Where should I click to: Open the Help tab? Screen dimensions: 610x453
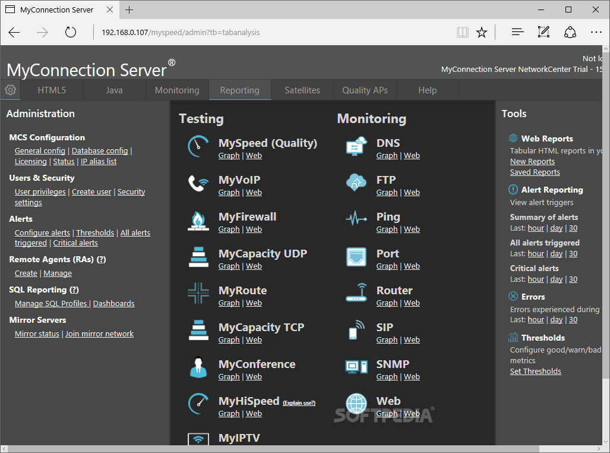click(x=428, y=90)
